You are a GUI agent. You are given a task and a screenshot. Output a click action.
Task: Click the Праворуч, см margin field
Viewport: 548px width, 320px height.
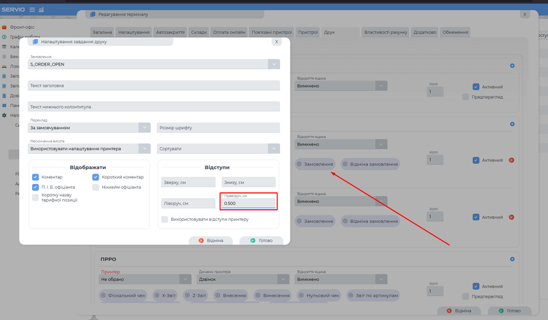pos(249,203)
